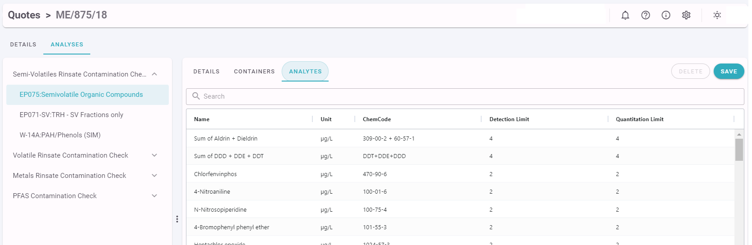Click the µg/L unit for 4-Nitroaniline
The width and height of the screenshot is (752, 245).
[326, 192]
